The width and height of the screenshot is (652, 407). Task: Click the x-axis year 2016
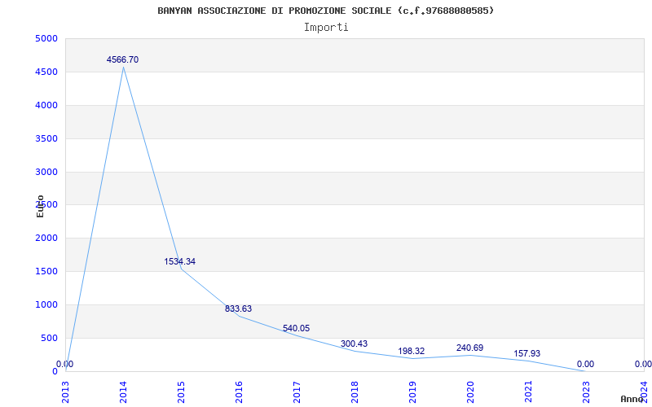point(239,392)
